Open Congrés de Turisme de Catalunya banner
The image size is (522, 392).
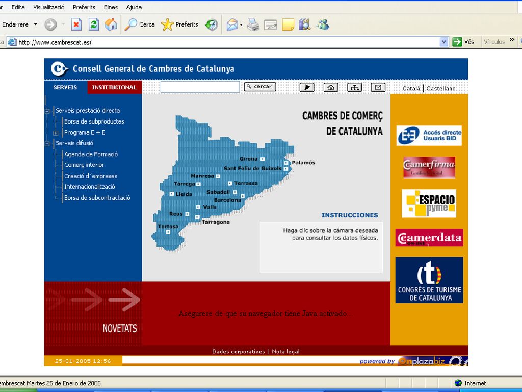click(429, 280)
